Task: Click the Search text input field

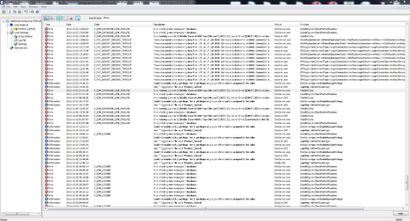Action: tap(255, 18)
